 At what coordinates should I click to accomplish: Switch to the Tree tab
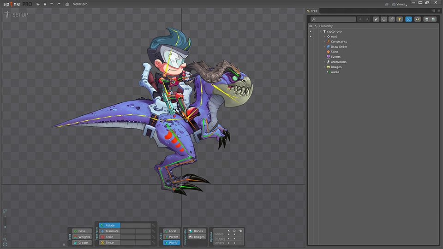click(x=313, y=11)
